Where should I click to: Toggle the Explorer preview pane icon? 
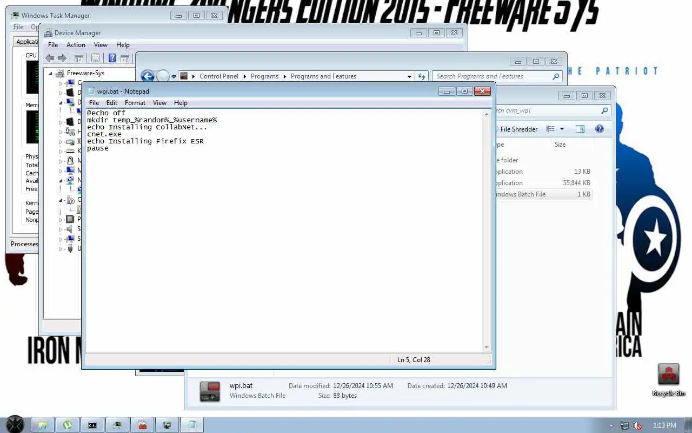pyautogui.click(x=580, y=129)
